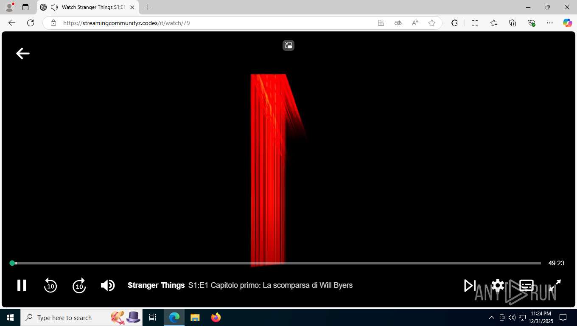Open a new browser tab
Image resolution: width=577 pixels, height=326 pixels.
(148, 7)
